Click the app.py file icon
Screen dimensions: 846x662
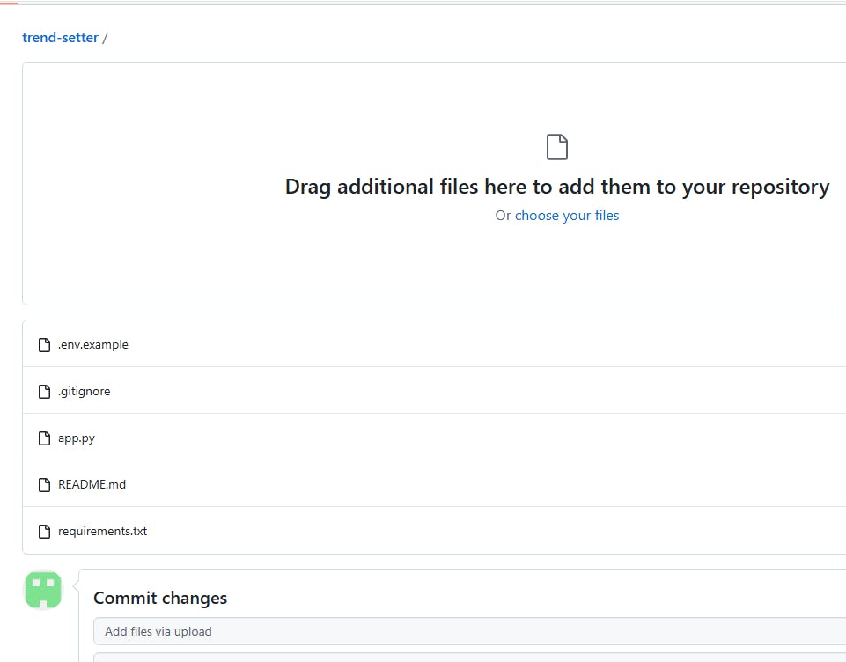(44, 438)
